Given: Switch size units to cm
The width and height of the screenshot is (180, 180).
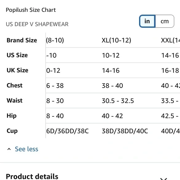Looking at the screenshot, I should (x=165, y=21).
